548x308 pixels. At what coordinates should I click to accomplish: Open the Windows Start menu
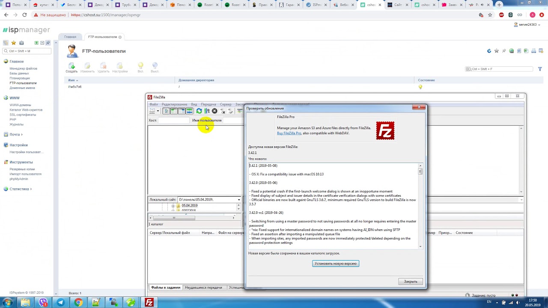[8, 302]
